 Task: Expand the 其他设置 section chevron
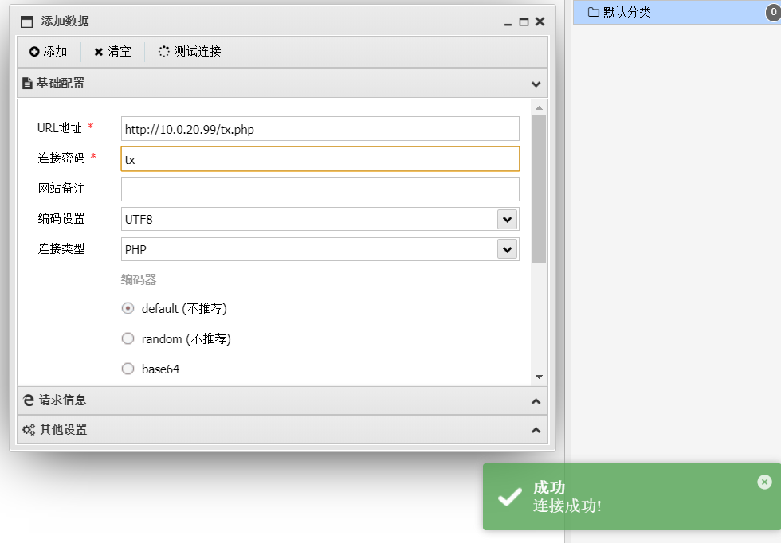click(536, 430)
